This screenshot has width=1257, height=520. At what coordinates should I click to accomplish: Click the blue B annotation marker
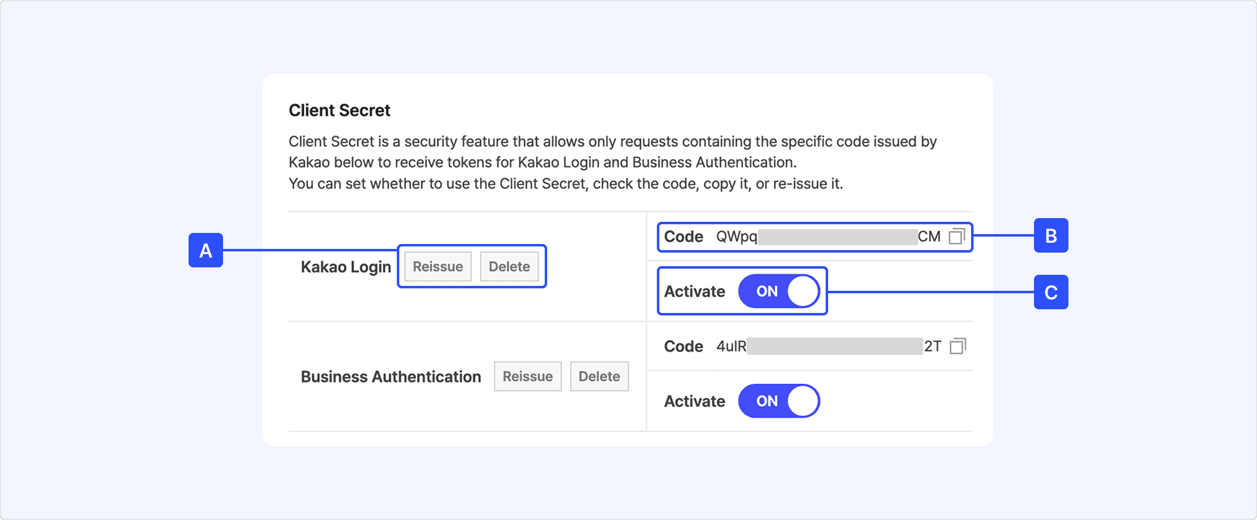click(1051, 235)
